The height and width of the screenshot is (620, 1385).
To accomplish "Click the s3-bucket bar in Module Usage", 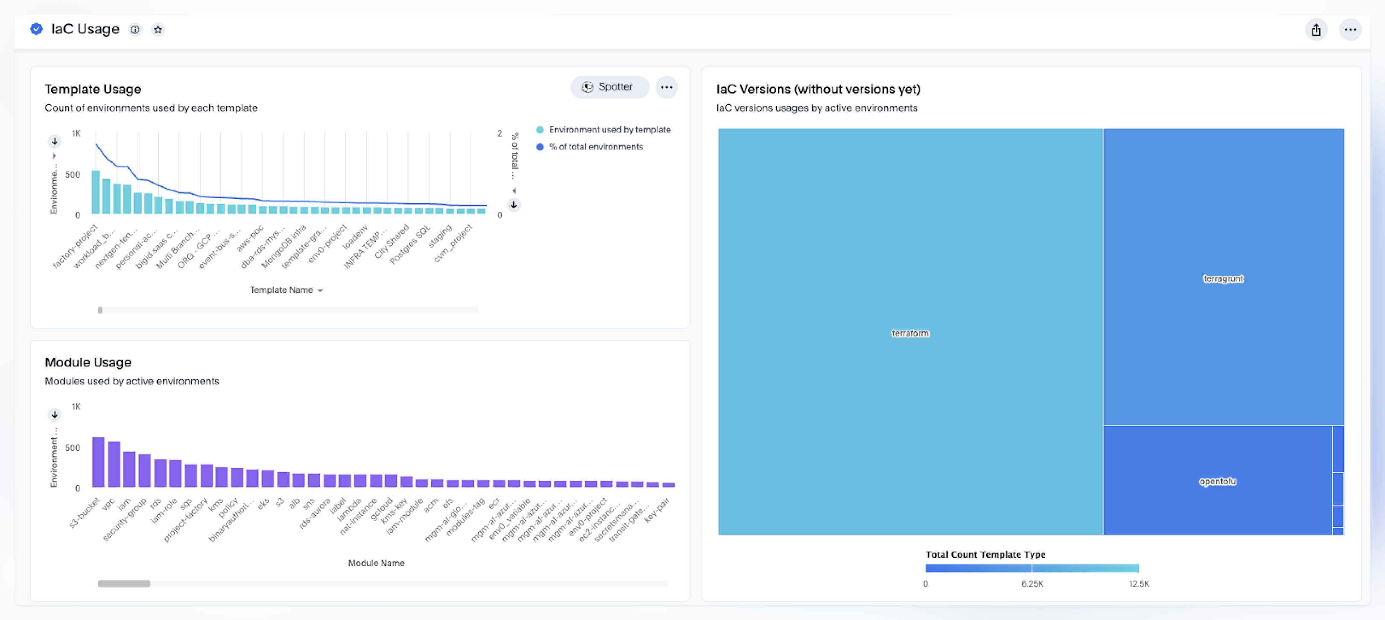I will coord(98,462).
